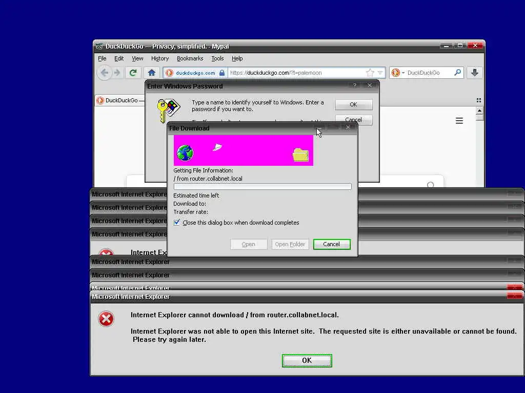
Task: Click '/ from router.collabnet.local' text in File Download
Action: point(208,179)
